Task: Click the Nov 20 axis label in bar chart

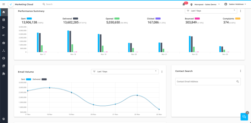Action: pos(134,55)
